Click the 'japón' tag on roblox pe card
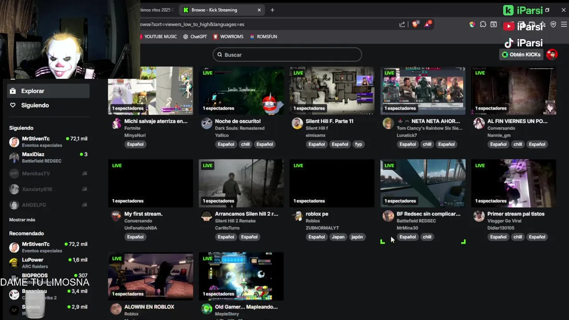 coord(357,237)
